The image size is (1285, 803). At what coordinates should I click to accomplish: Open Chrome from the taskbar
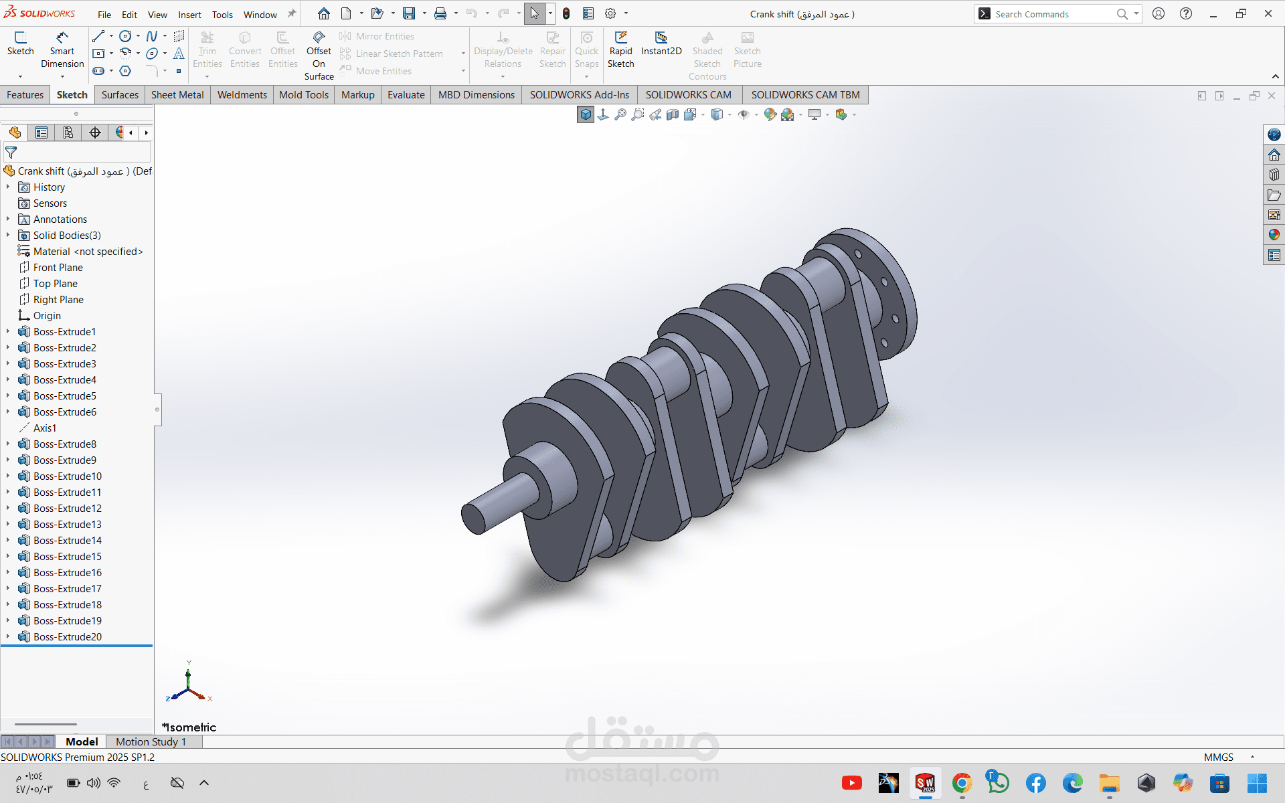(962, 783)
